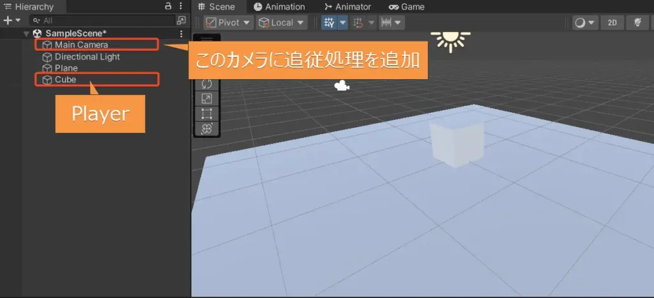Viewport: 654px width, 298px height.
Task: Select the Rotate tool in scene overlay
Action: click(x=206, y=84)
